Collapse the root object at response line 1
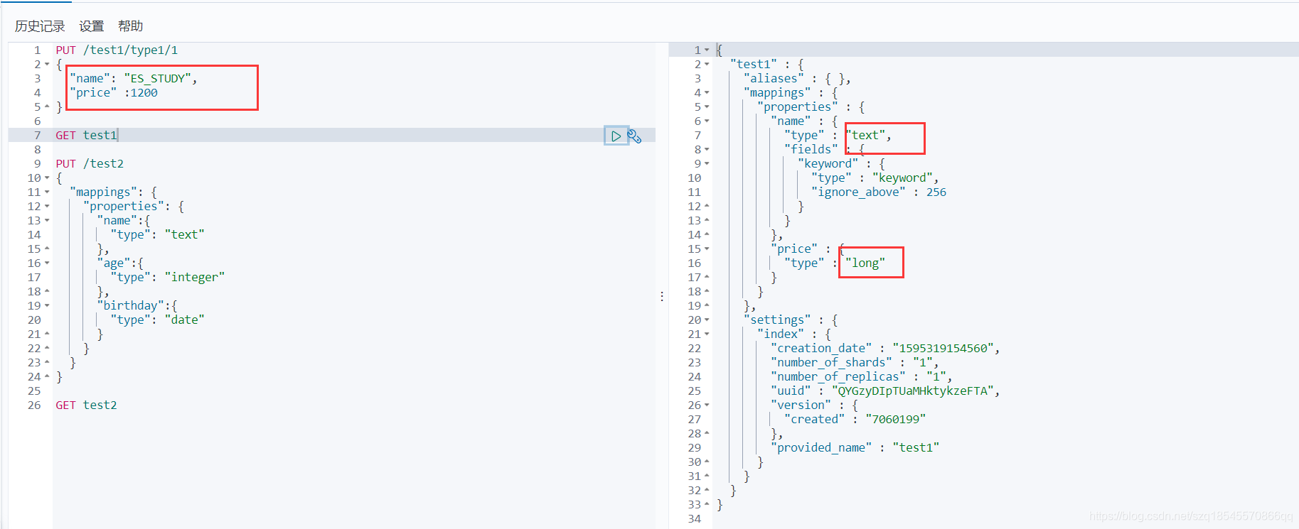Viewport: 1299px width, 529px height. (x=707, y=50)
